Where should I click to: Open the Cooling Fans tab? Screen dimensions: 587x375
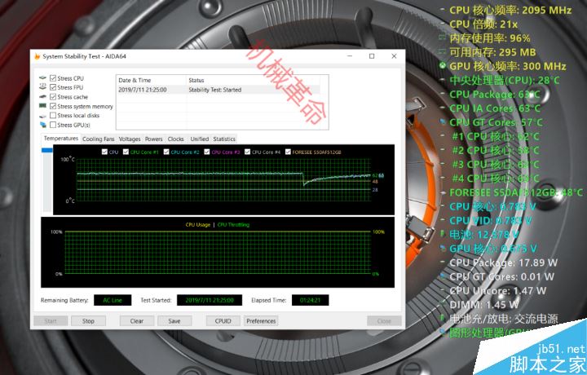tap(98, 139)
